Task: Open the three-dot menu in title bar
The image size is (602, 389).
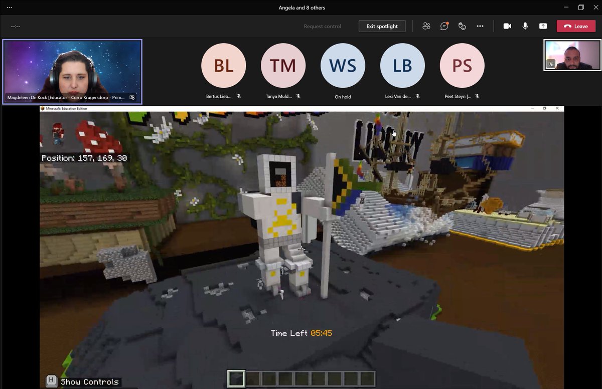Action: [9, 8]
